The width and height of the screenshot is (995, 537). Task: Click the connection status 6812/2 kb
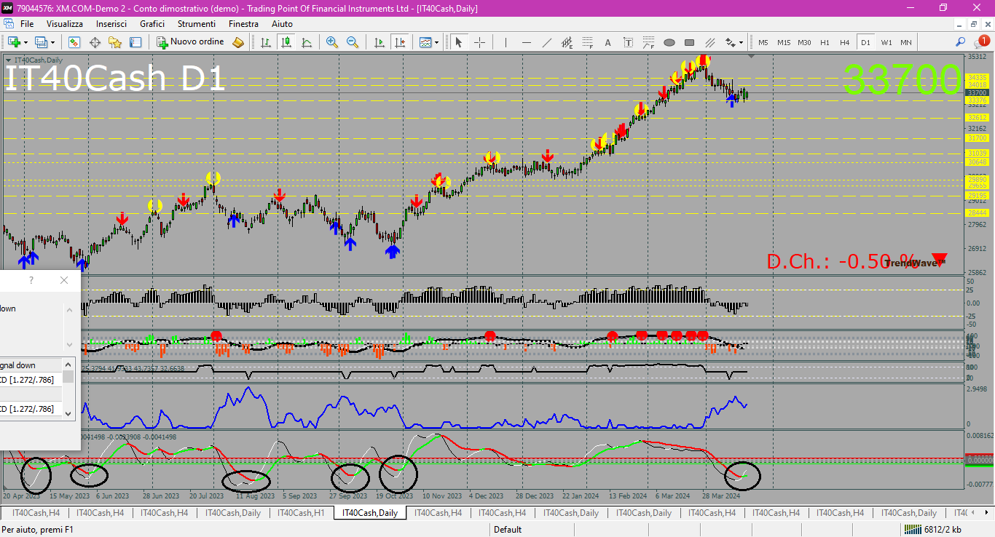(x=934, y=530)
